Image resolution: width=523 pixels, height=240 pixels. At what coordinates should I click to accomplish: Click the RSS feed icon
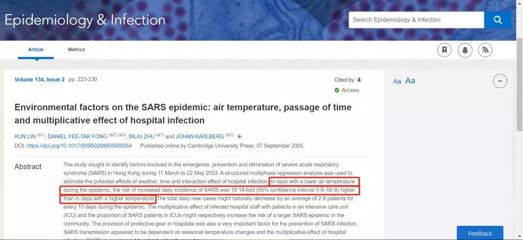point(485,50)
